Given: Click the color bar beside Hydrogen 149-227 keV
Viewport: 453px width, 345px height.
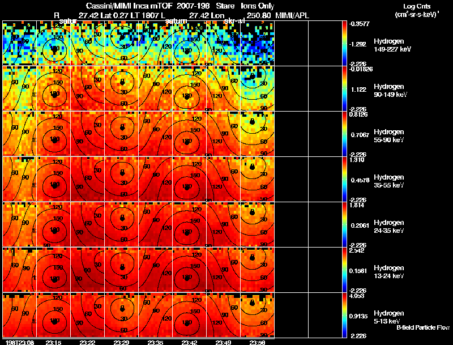Looking at the screenshot, I should point(344,43).
